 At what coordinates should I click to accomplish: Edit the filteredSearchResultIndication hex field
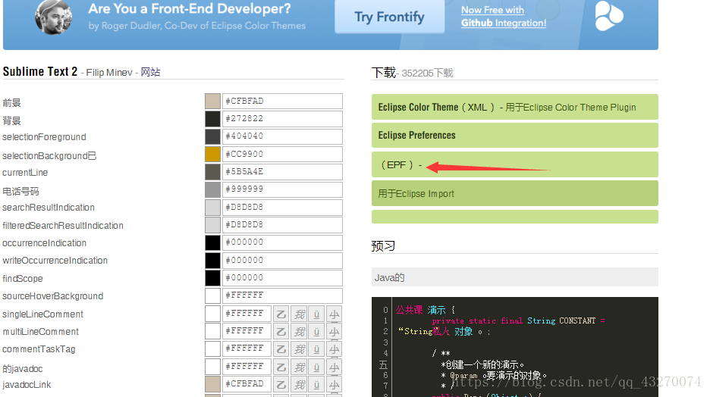pyautogui.click(x=282, y=225)
